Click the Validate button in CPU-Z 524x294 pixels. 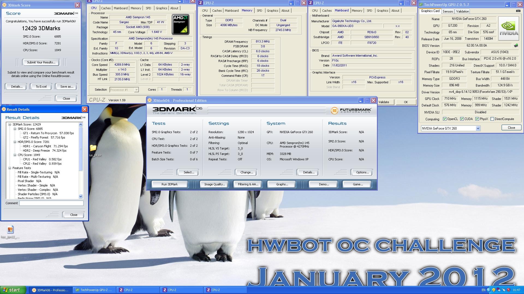click(x=384, y=102)
